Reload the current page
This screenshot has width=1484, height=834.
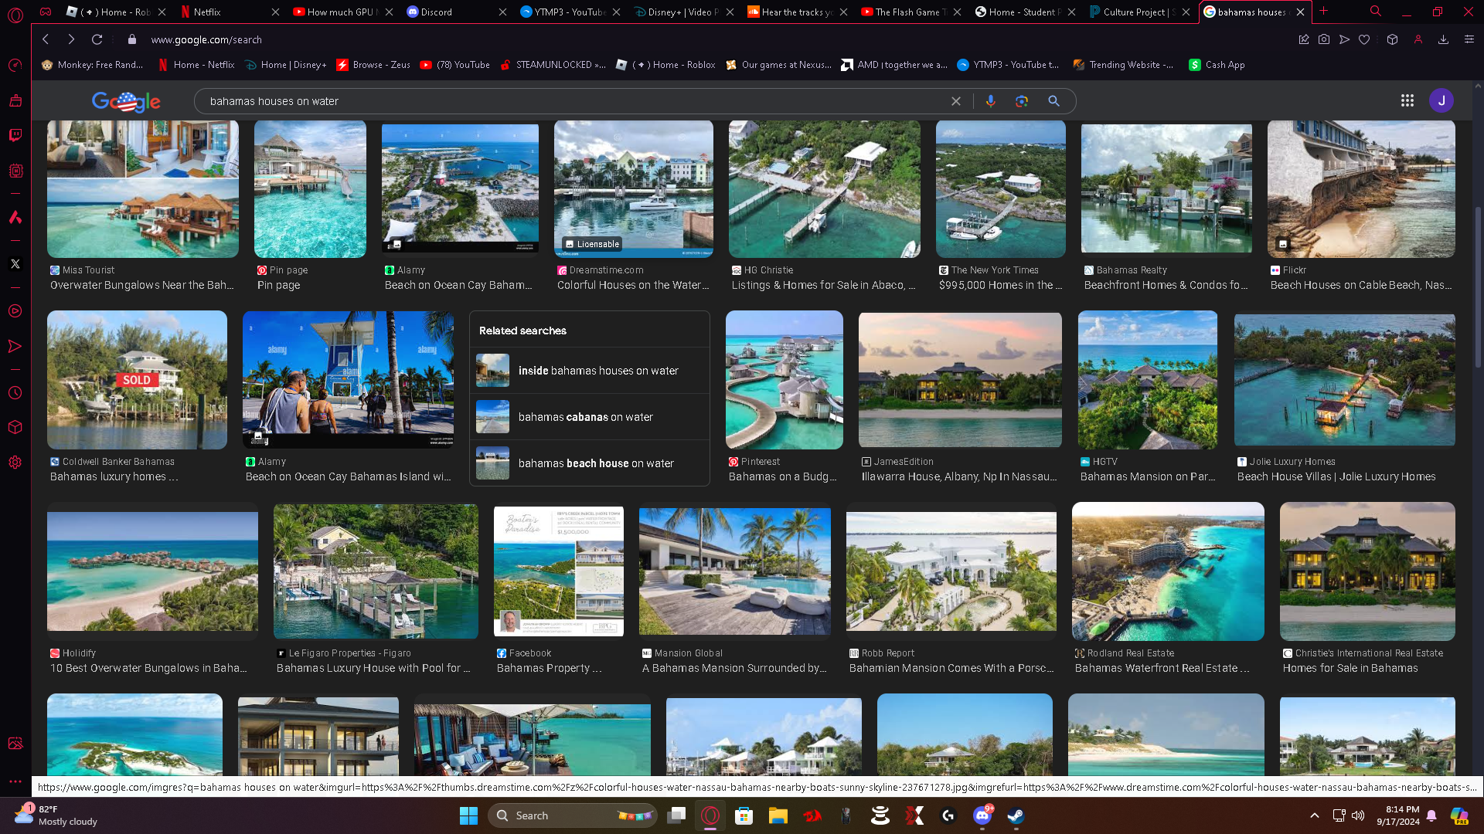click(x=97, y=39)
